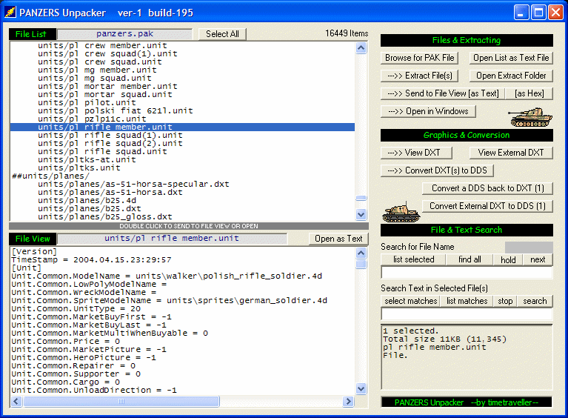The image size is (568, 418).
Task: Click find all button
Action: click(x=470, y=259)
